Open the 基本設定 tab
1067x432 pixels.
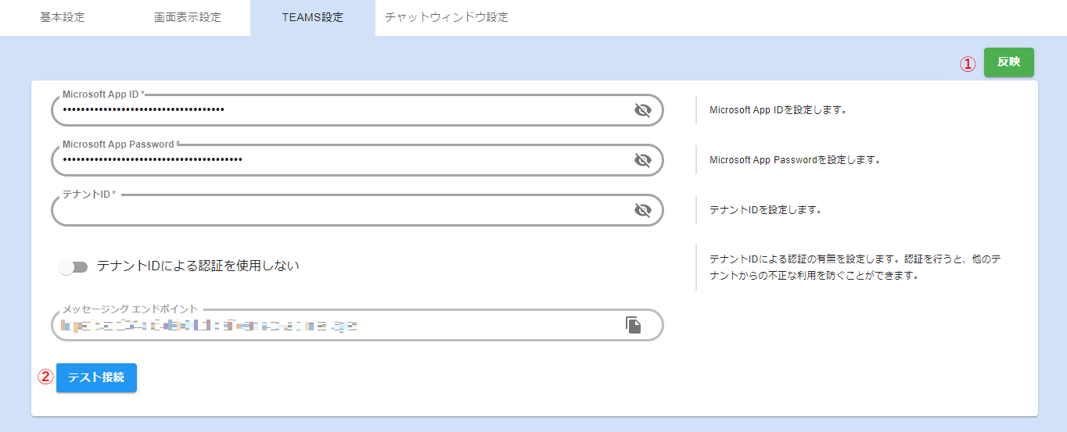[x=63, y=17]
